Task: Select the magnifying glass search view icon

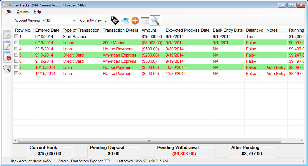Action: click(155, 20)
